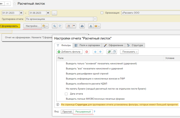Click end date field 31.08.2023

pyautogui.click(x=38, y=13)
